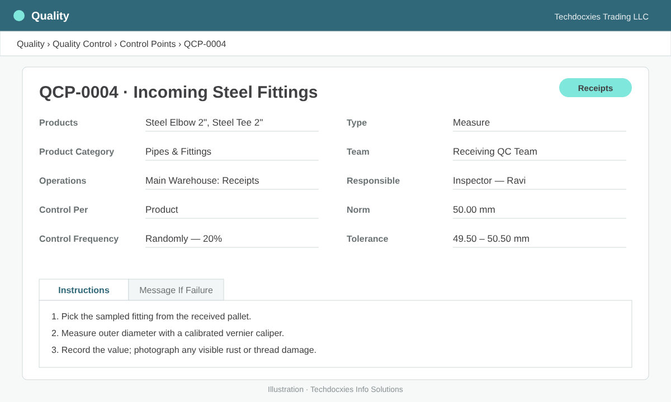
Task: Open the Team field Receiving QC Team
Action: pyautogui.click(x=540, y=152)
